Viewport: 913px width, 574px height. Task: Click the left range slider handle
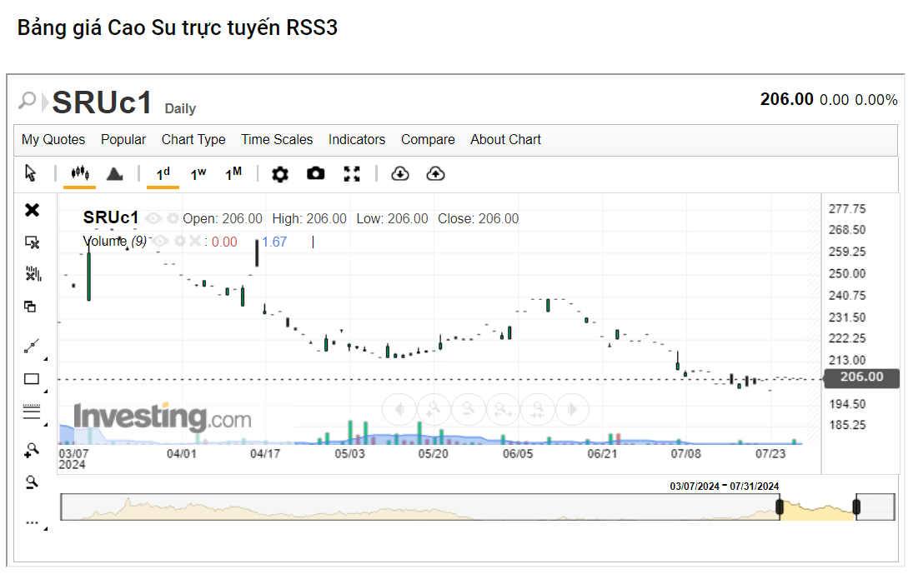[780, 507]
